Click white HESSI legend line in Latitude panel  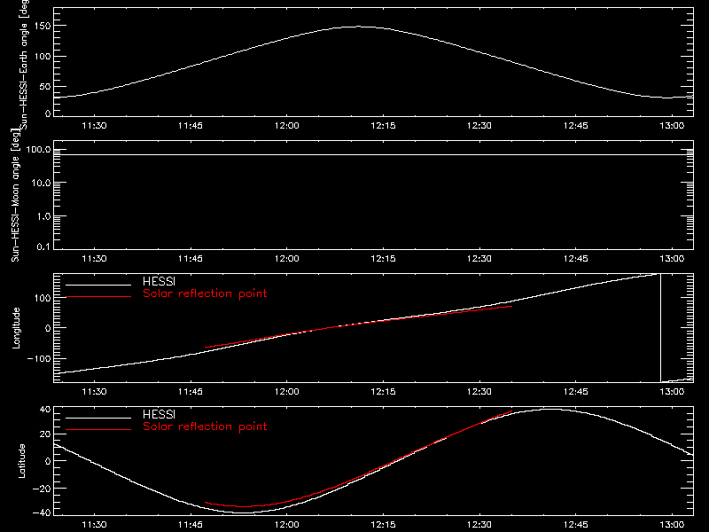coord(98,418)
